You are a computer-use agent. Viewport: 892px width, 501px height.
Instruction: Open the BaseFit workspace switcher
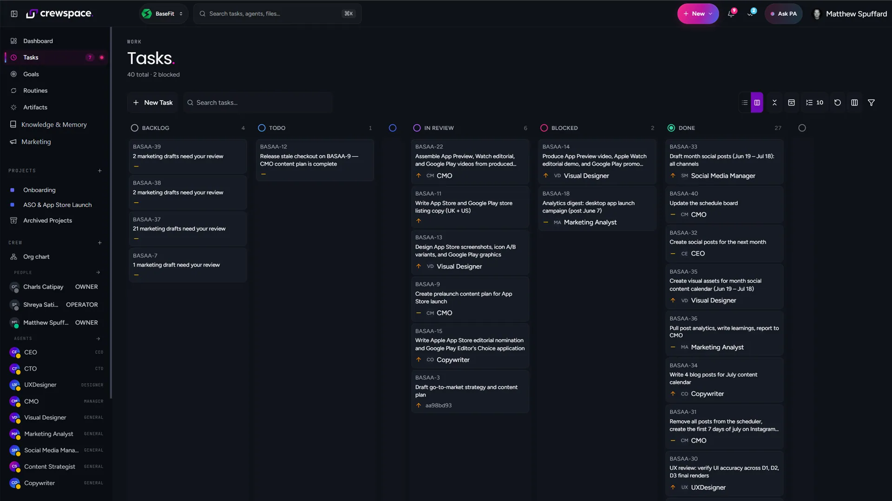click(163, 13)
